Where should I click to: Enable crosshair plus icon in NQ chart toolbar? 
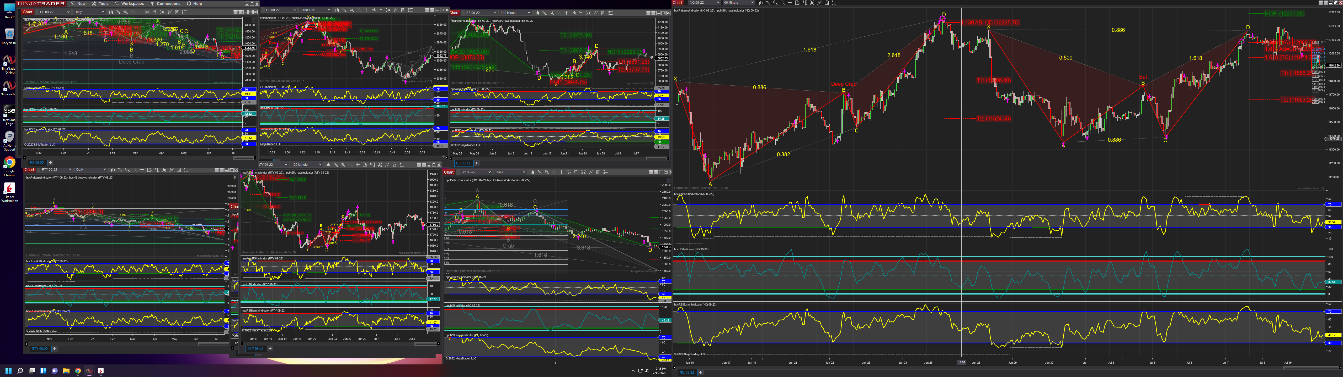click(790, 3)
